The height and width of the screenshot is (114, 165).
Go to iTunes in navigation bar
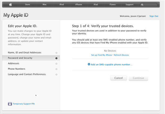click(x=113, y=5)
